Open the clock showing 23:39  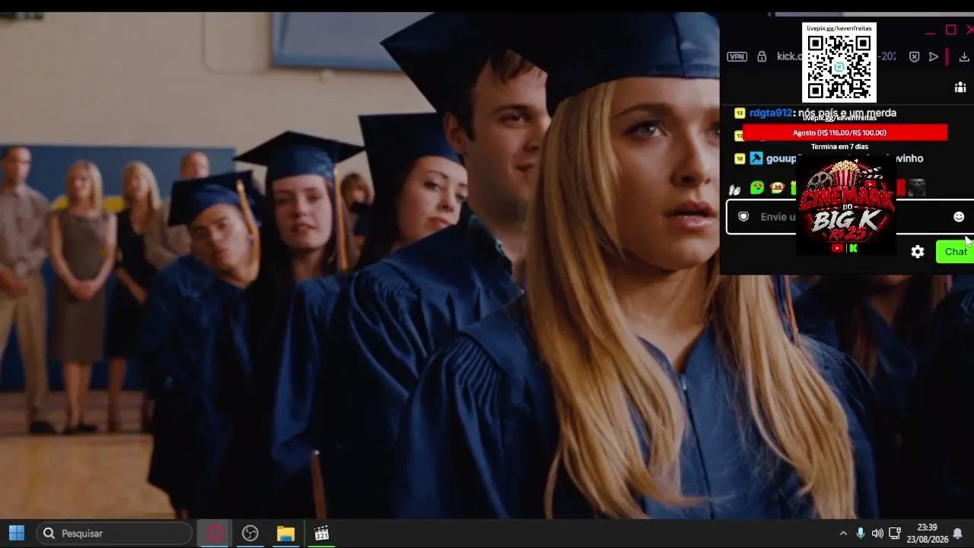click(928, 534)
